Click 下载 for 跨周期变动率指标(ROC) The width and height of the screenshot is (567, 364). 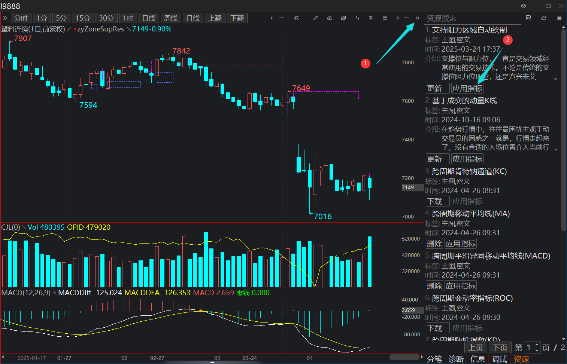click(438, 328)
